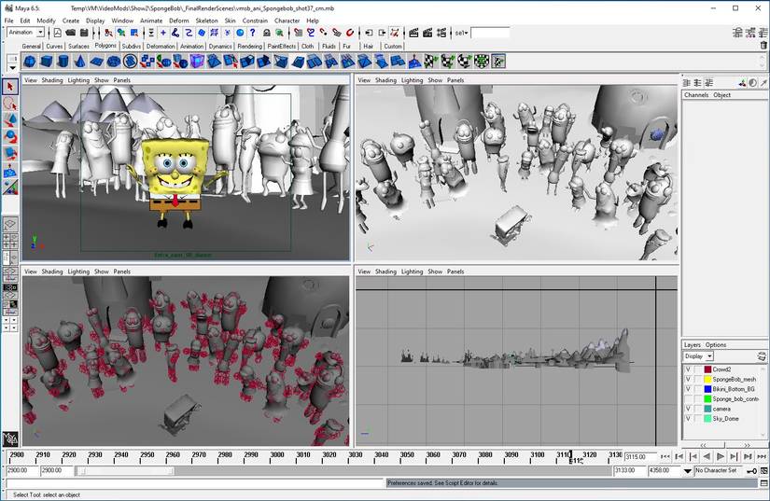
Task: Show the Sponge_bob_contr layer
Action: tap(689, 399)
